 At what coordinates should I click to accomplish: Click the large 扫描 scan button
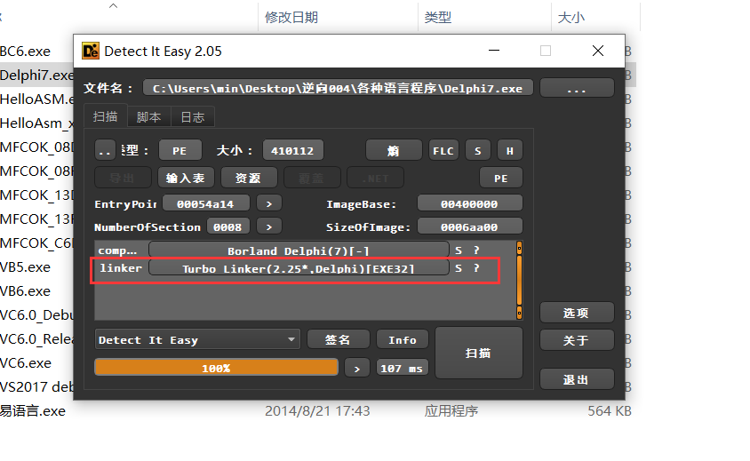[x=479, y=353]
